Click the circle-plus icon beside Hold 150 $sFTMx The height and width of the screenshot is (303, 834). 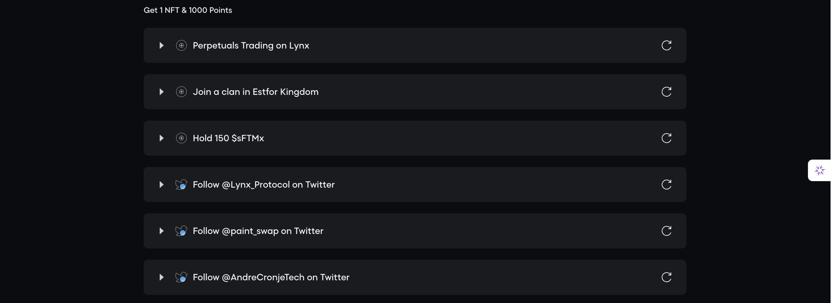[x=181, y=138]
